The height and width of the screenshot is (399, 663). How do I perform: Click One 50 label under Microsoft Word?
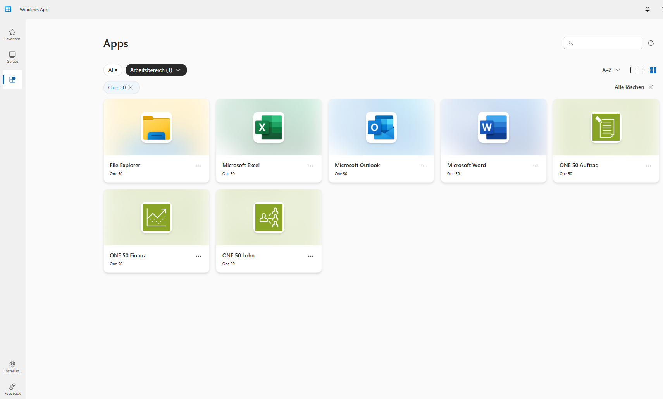click(x=453, y=174)
